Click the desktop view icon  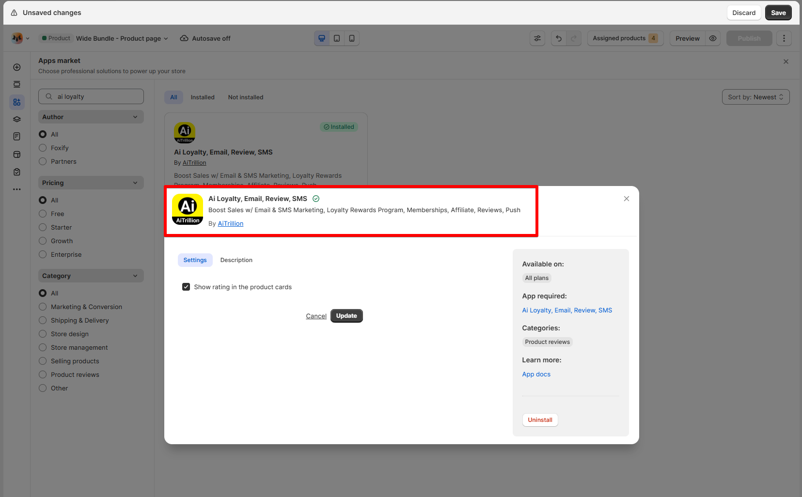click(x=322, y=38)
